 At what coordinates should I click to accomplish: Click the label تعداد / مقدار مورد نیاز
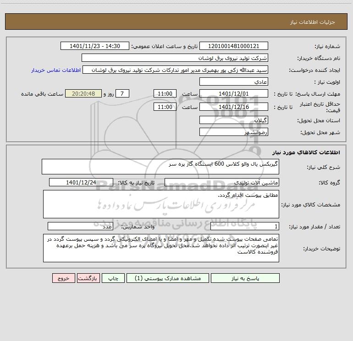(314, 227)
